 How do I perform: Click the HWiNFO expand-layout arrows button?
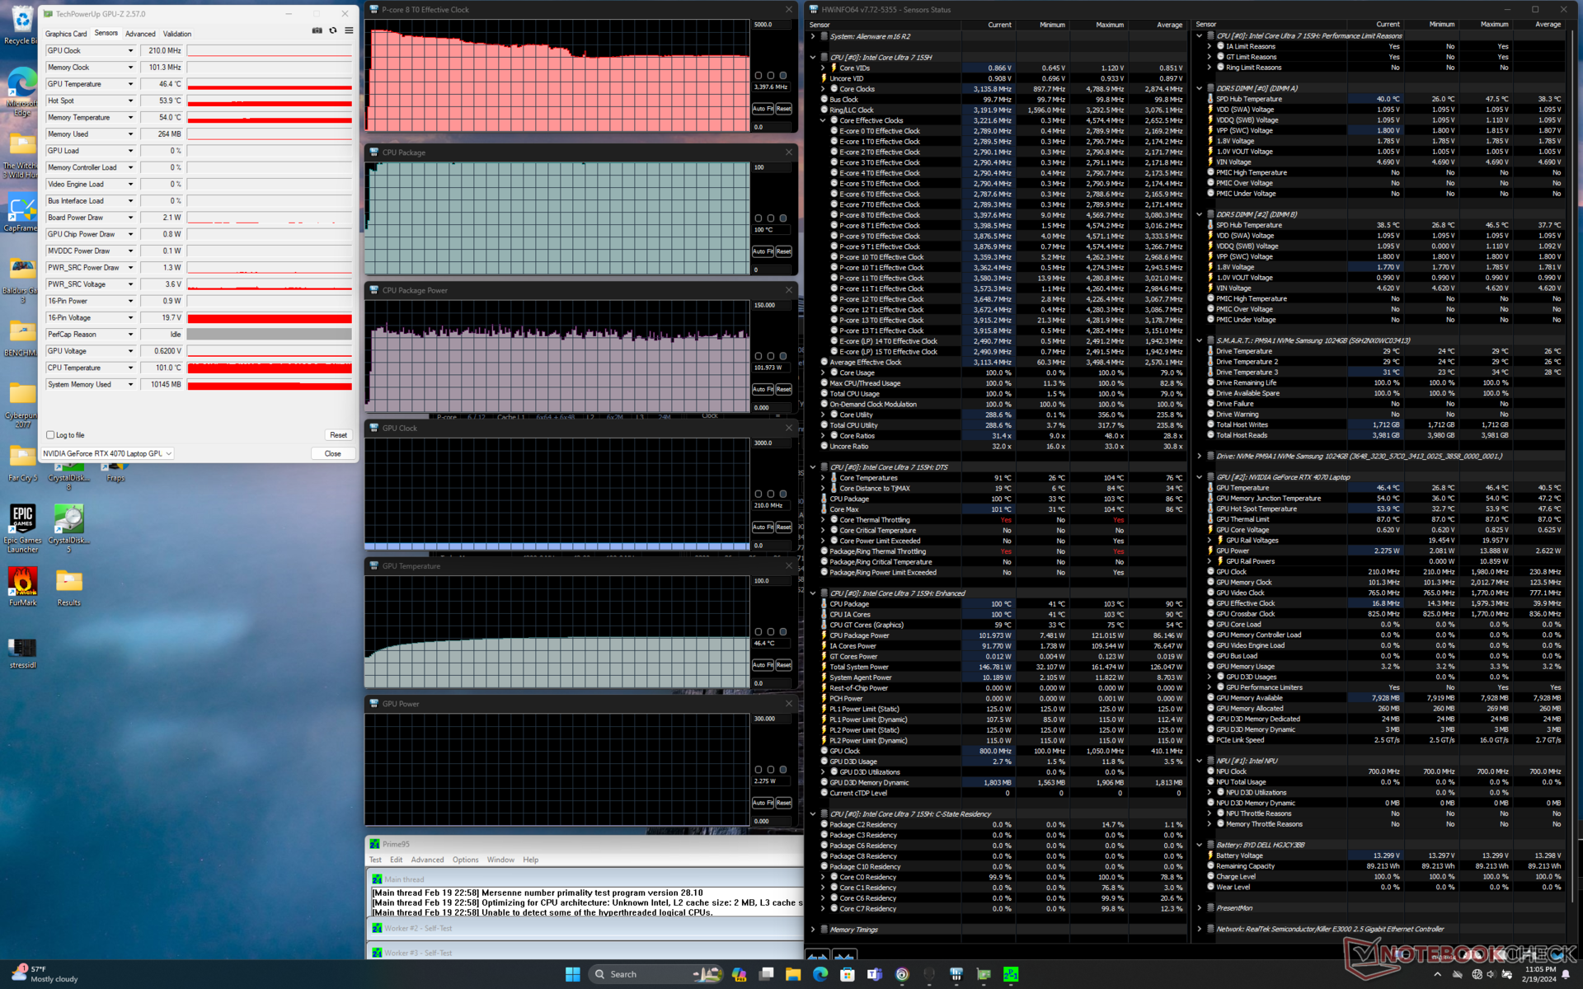(817, 955)
